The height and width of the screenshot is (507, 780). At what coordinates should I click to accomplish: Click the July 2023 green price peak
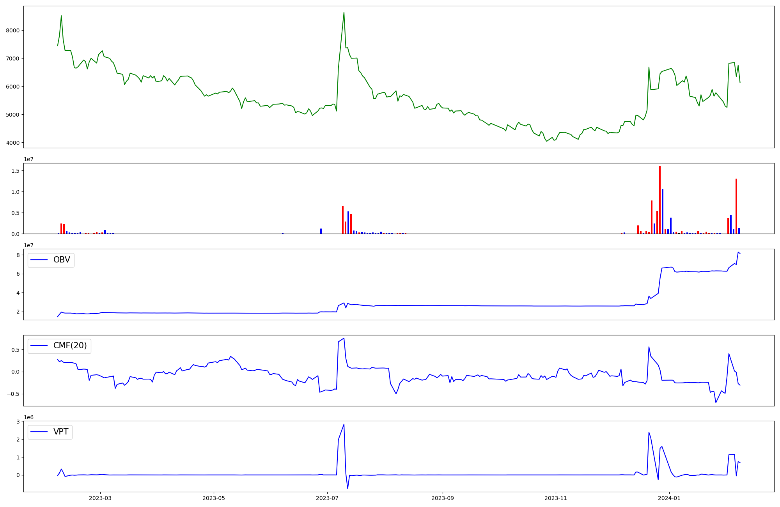pyautogui.click(x=344, y=13)
